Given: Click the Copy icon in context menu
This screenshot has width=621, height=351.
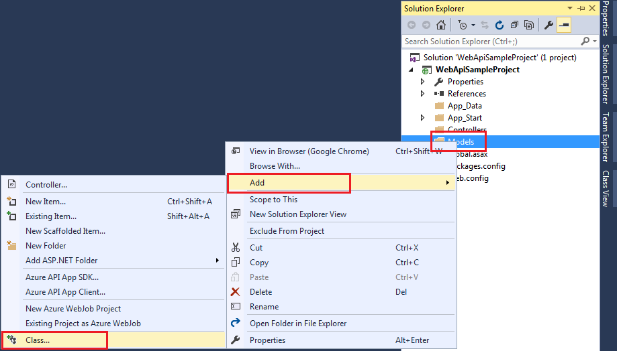Looking at the screenshot, I should pyautogui.click(x=236, y=263).
